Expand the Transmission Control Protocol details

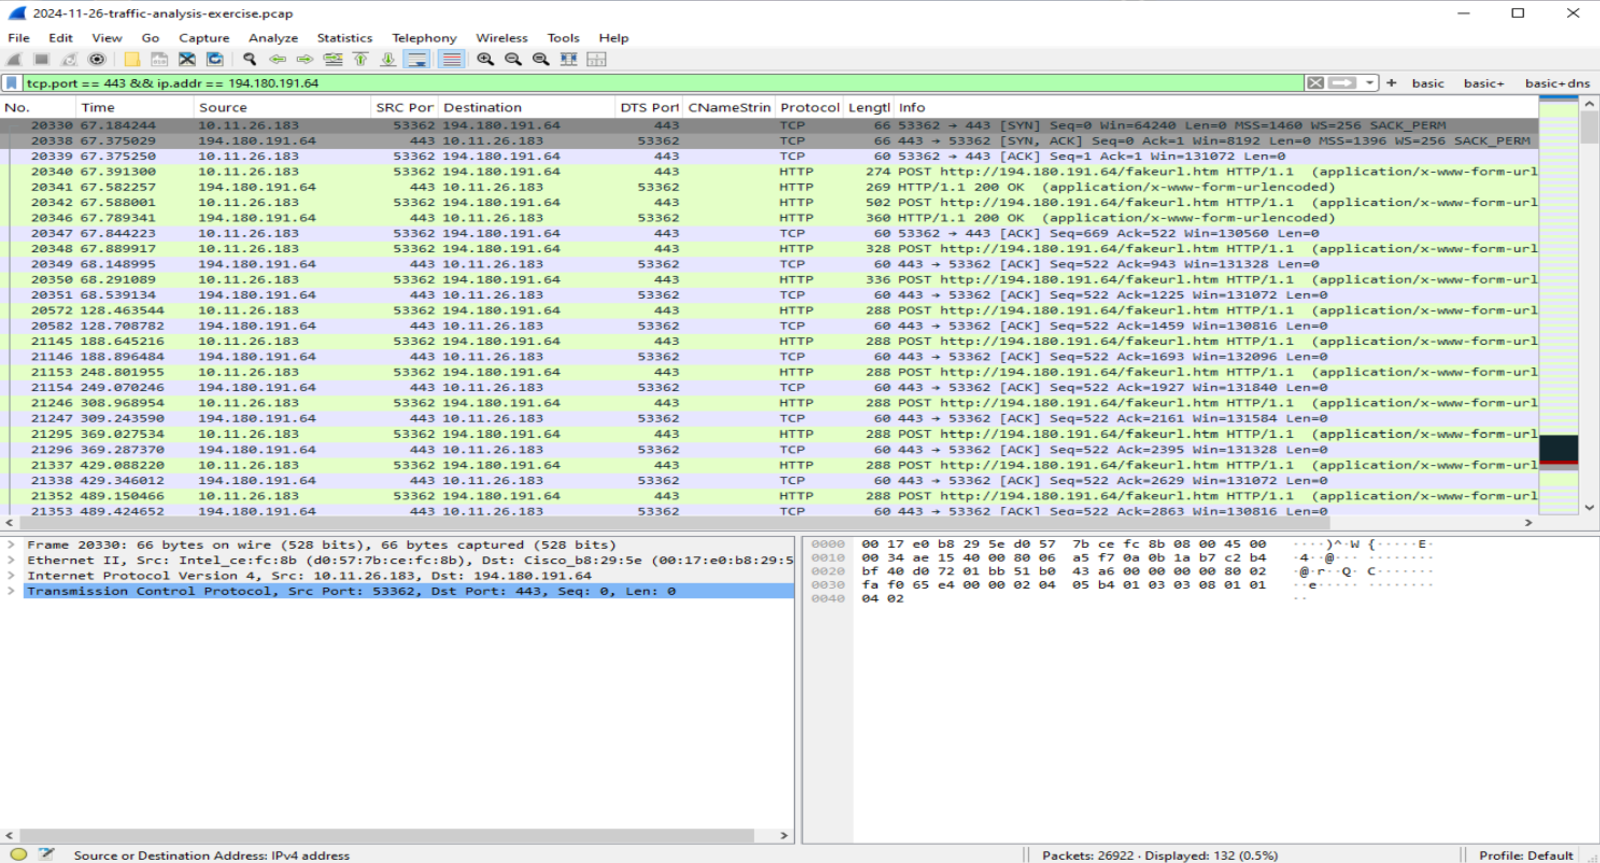click(x=11, y=591)
